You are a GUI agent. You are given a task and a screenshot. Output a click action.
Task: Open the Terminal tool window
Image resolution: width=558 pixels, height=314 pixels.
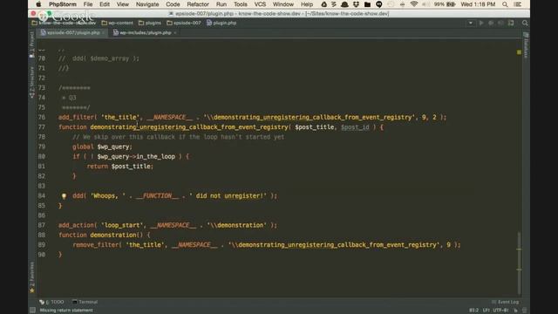85,302
